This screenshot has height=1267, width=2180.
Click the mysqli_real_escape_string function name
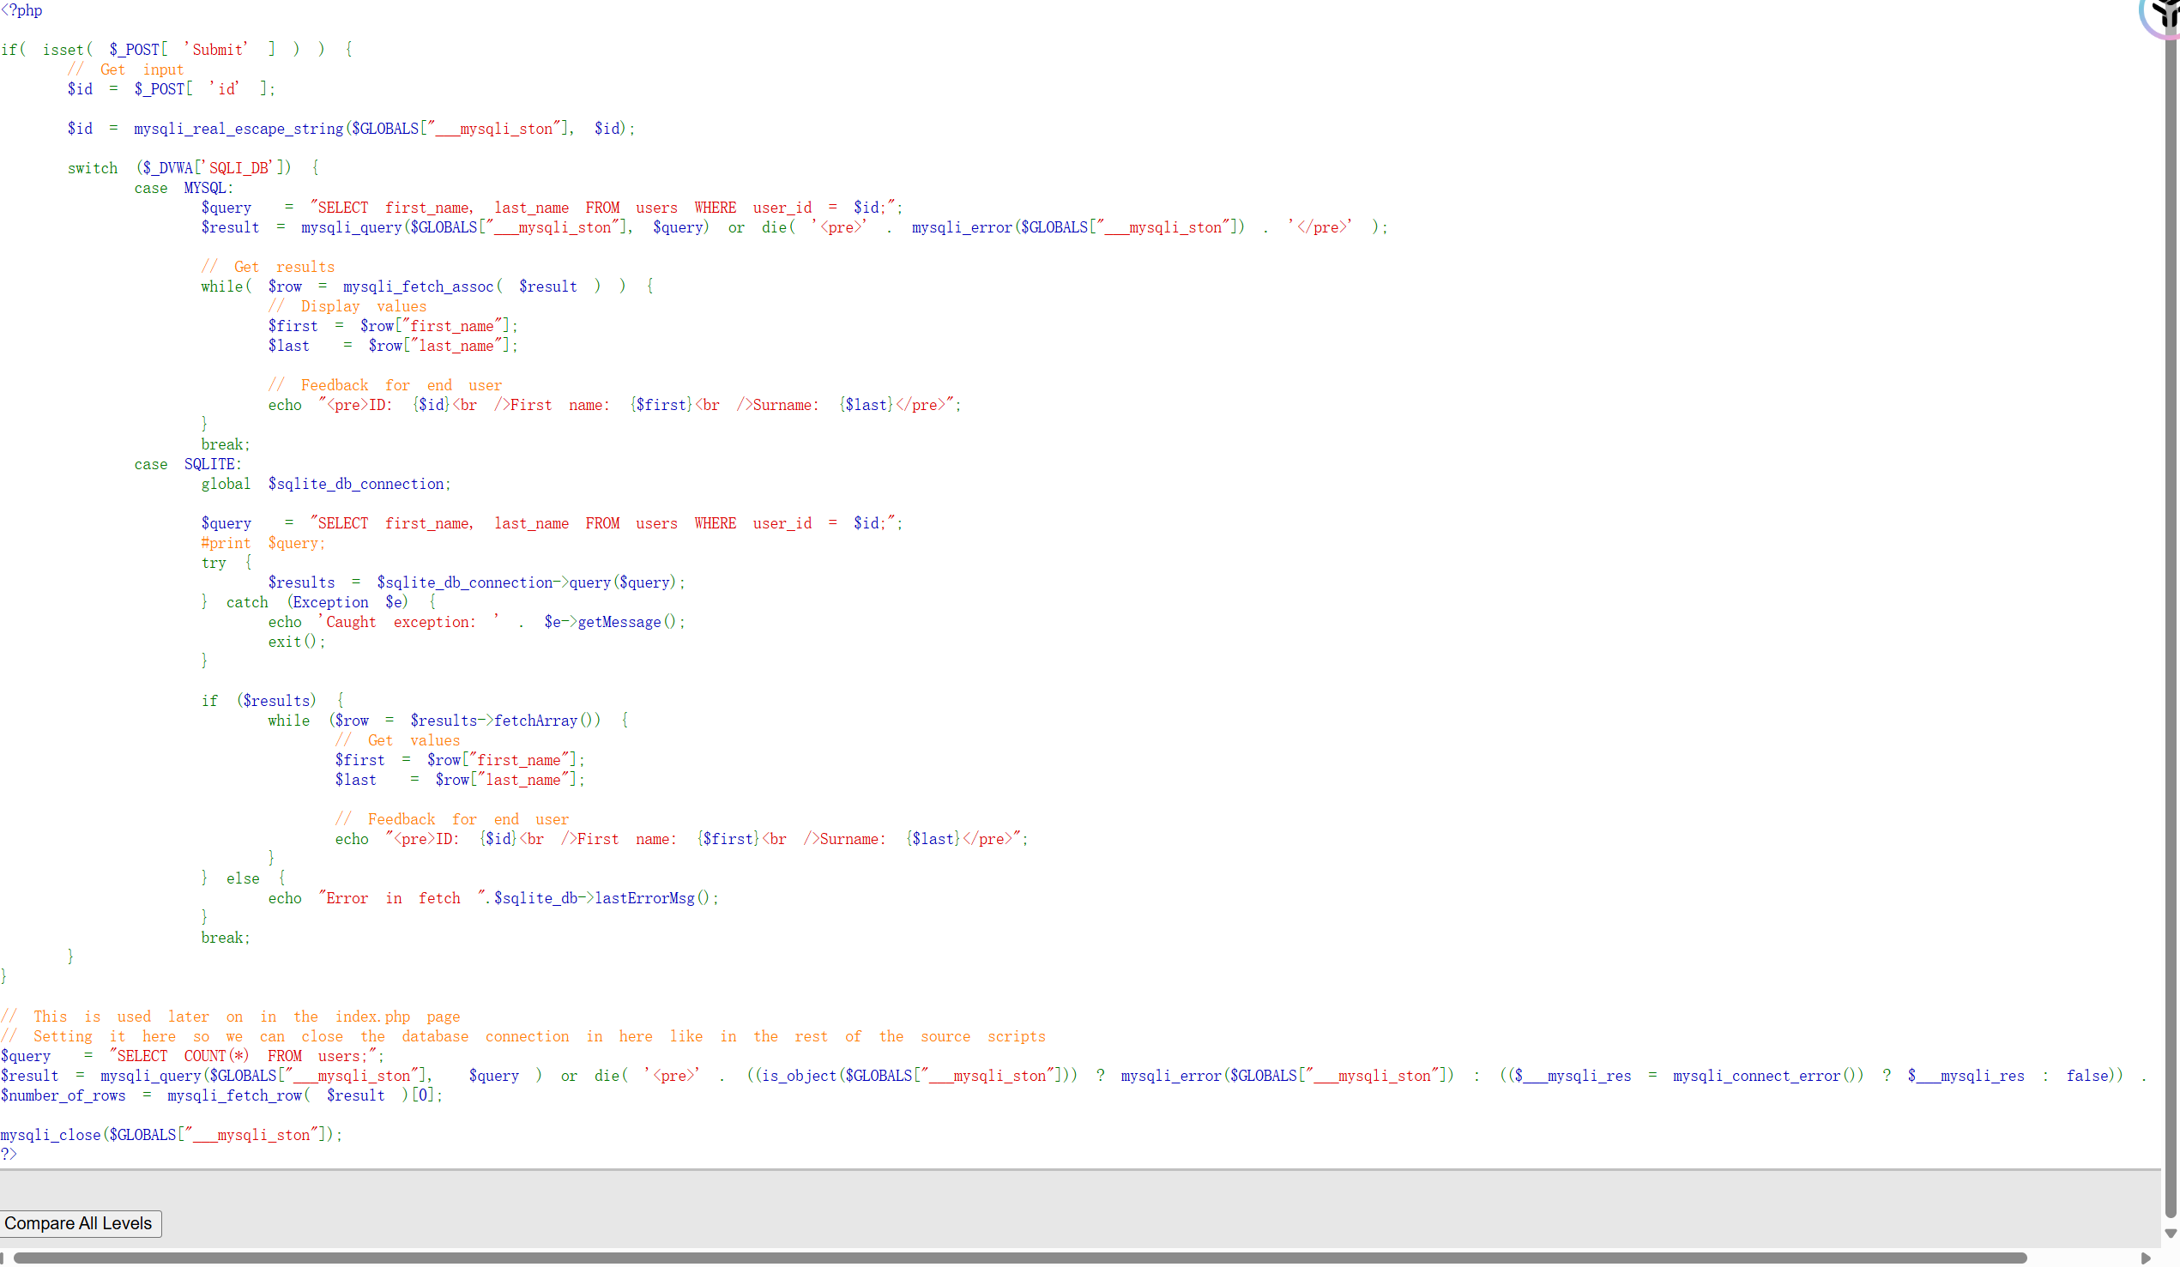239,129
